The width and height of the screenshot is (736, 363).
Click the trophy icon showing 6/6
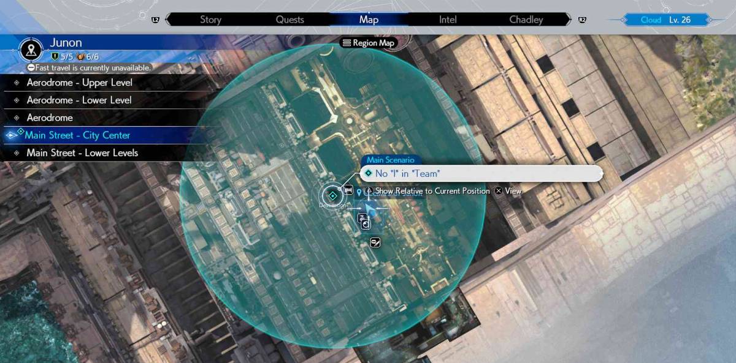[x=80, y=57]
